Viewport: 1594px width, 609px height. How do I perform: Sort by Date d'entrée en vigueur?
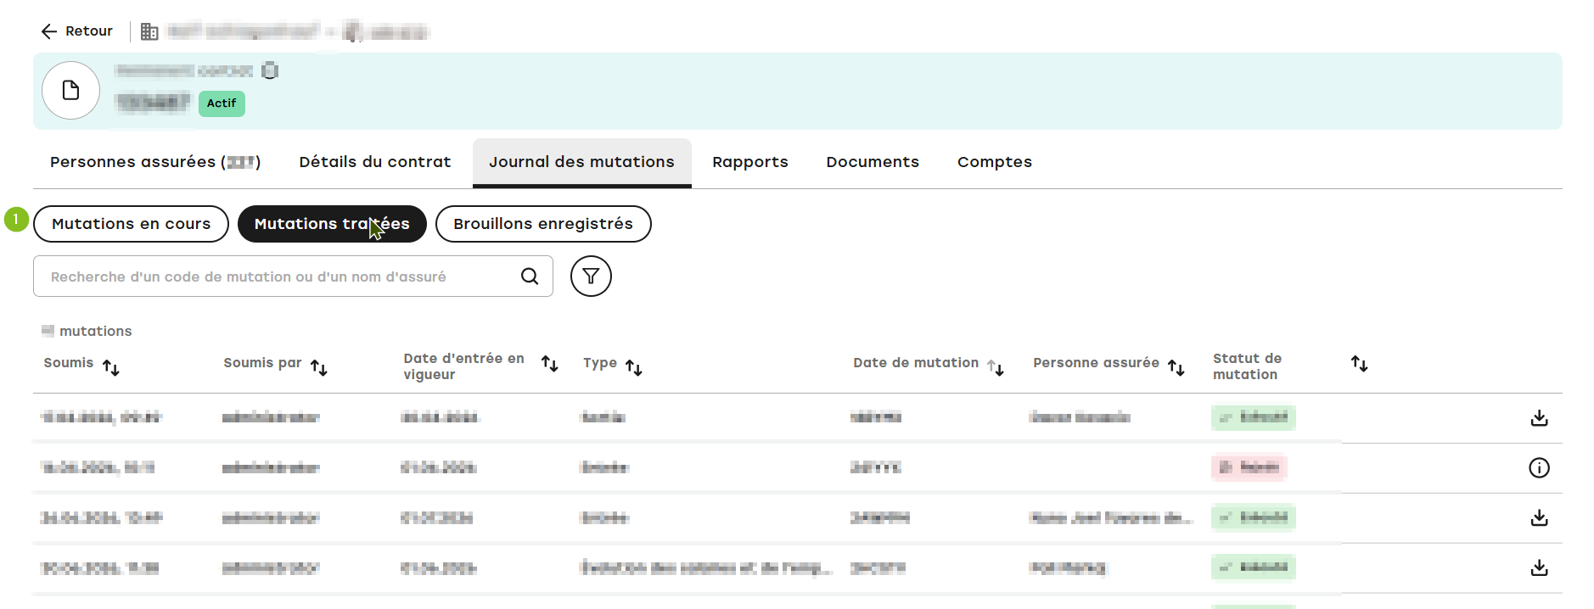550,364
